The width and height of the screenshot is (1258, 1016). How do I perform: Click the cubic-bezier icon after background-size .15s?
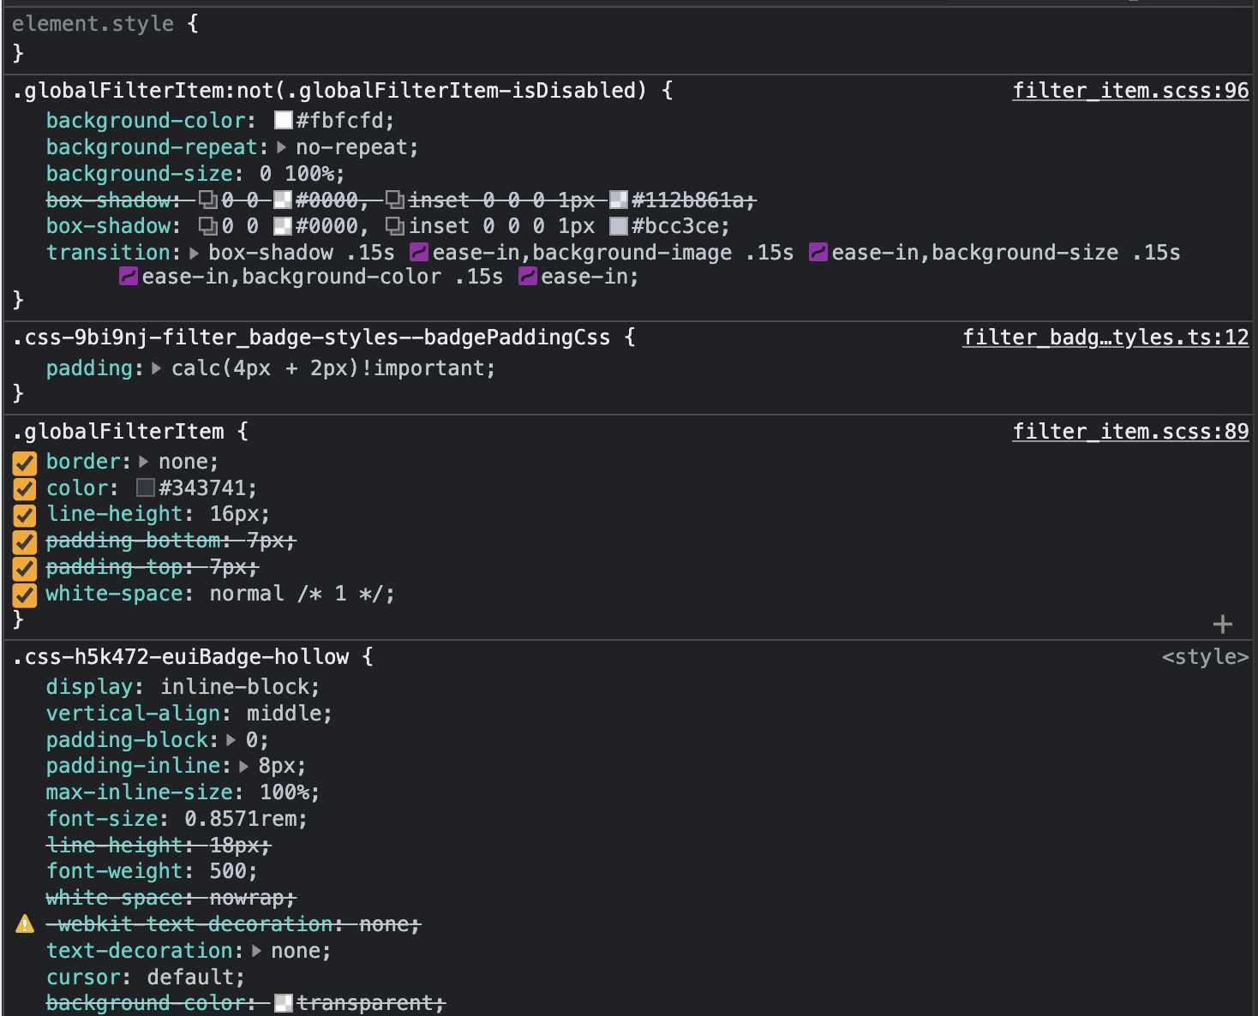(x=129, y=276)
